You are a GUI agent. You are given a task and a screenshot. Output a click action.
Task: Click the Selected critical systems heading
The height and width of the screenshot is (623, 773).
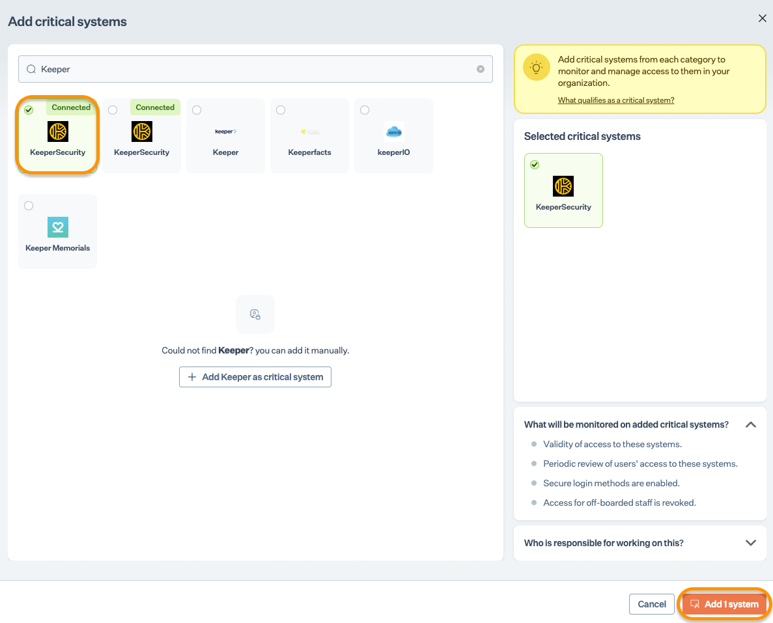[x=582, y=137]
